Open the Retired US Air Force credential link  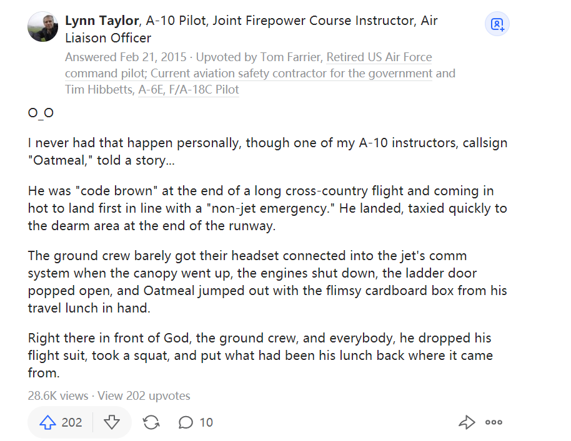pos(379,57)
